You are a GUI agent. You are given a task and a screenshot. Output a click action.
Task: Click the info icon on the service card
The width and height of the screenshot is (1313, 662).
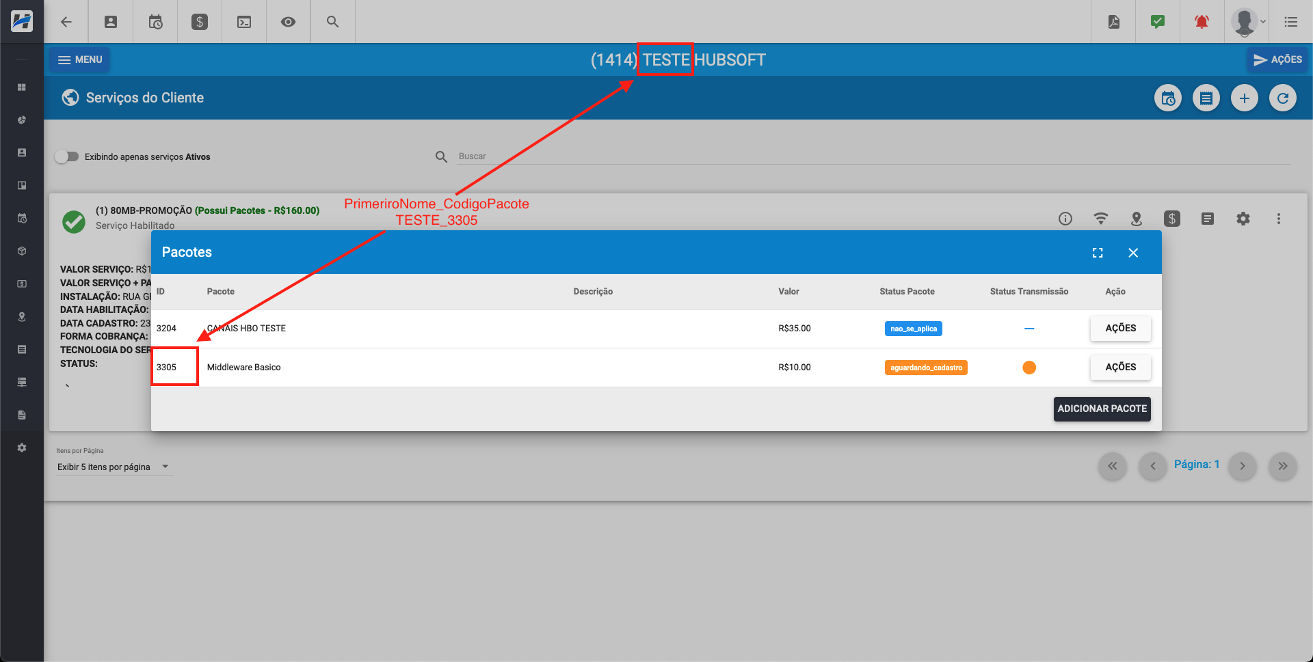(1065, 219)
